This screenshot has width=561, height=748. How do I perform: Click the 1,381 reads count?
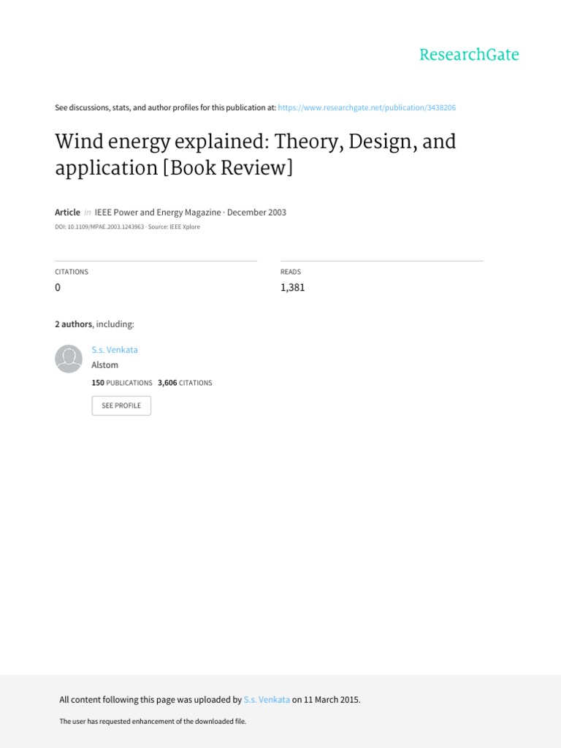click(x=292, y=287)
